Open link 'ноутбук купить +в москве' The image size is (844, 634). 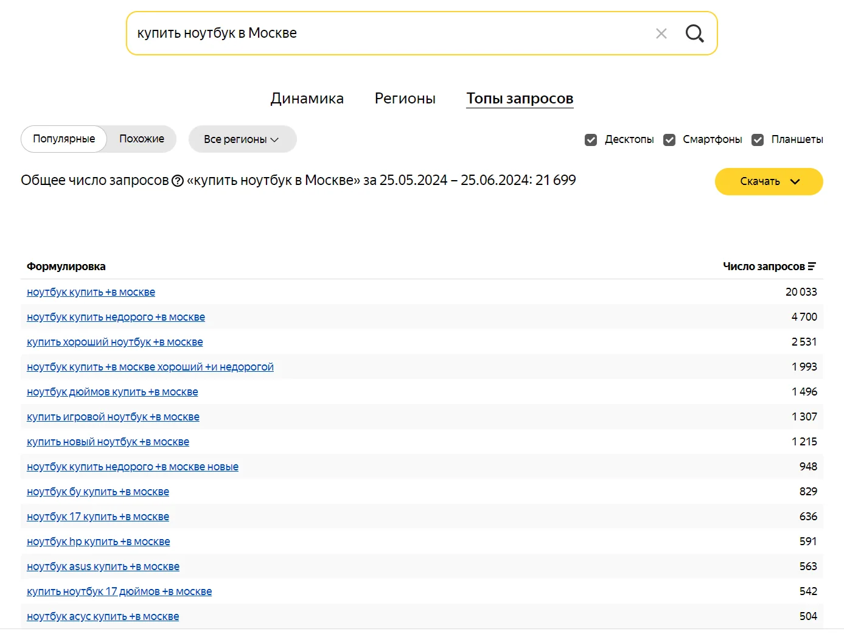point(91,292)
